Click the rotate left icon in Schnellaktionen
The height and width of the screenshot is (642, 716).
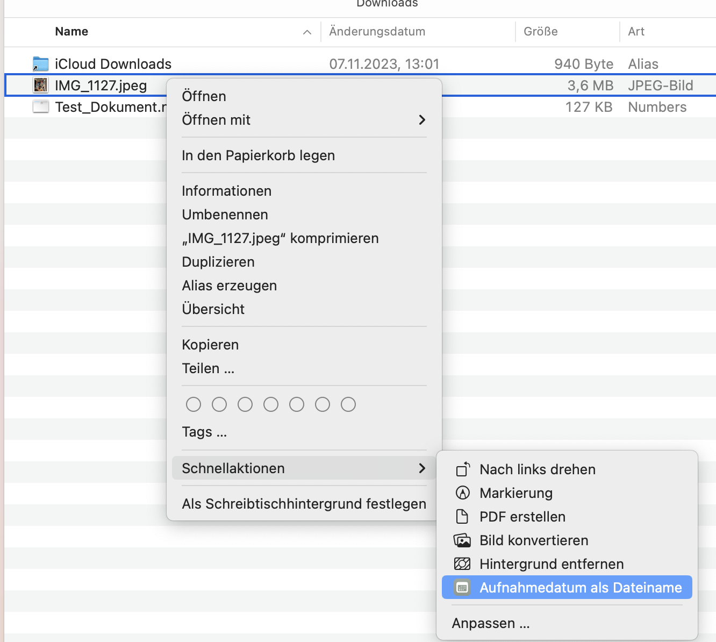click(x=463, y=469)
